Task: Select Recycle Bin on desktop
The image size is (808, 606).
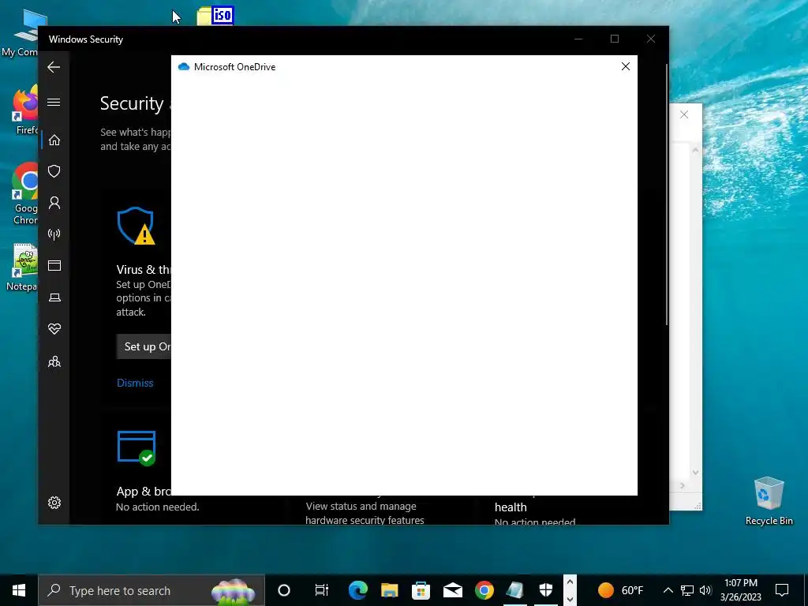Action: tap(769, 501)
